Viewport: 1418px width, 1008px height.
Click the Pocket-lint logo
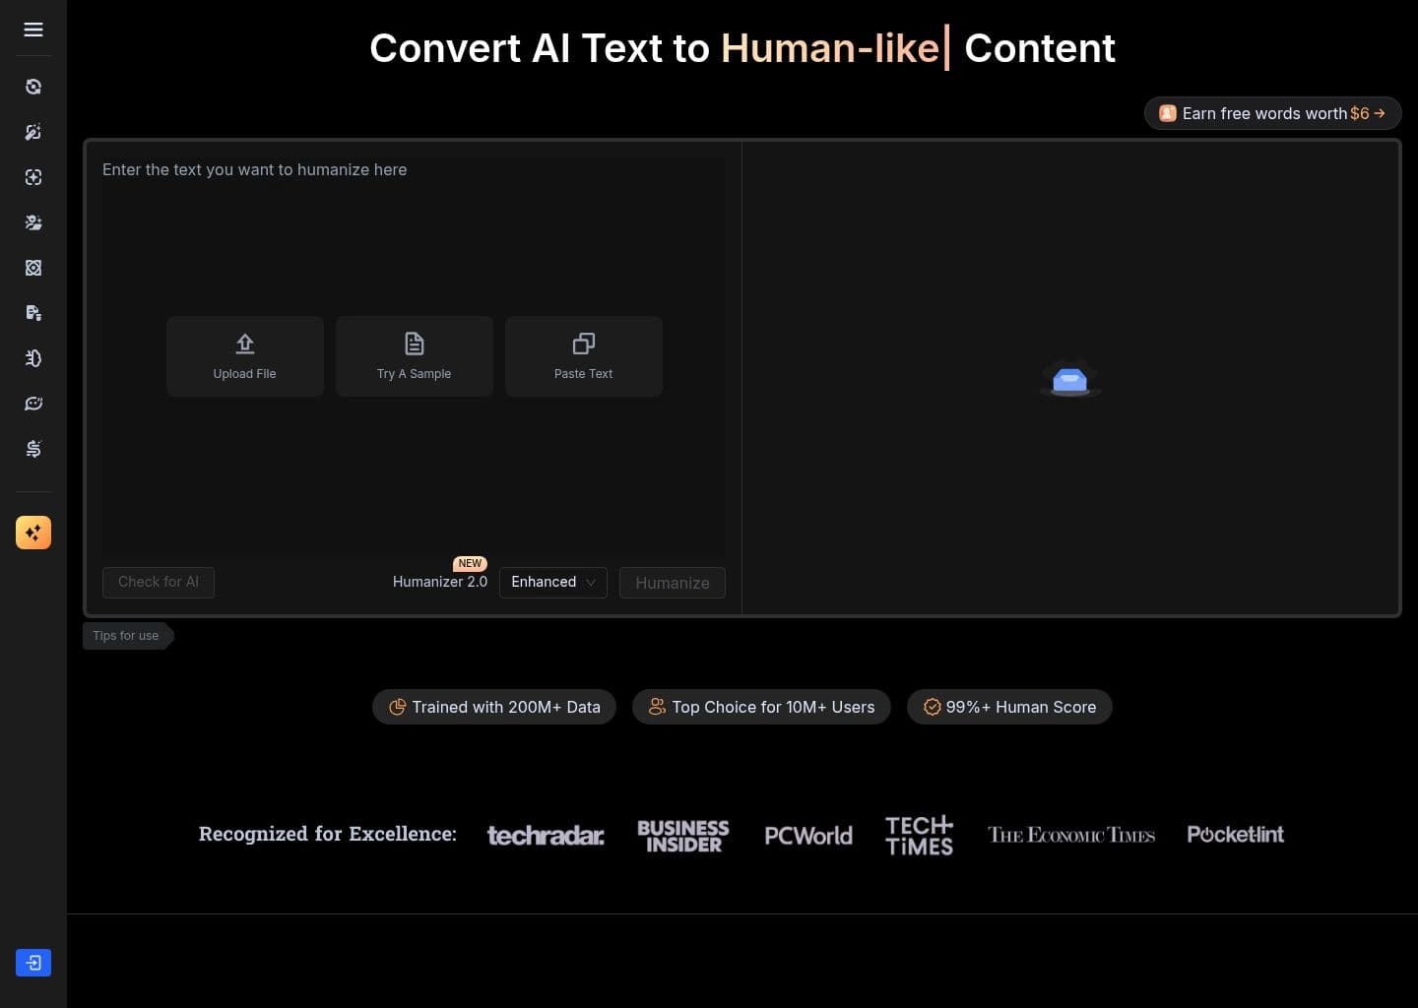click(x=1236, y=835)
